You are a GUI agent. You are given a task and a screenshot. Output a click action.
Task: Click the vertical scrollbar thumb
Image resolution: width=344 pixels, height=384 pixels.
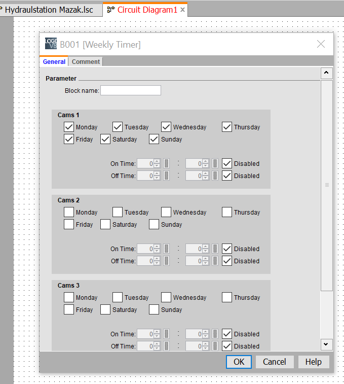(327, 185)
